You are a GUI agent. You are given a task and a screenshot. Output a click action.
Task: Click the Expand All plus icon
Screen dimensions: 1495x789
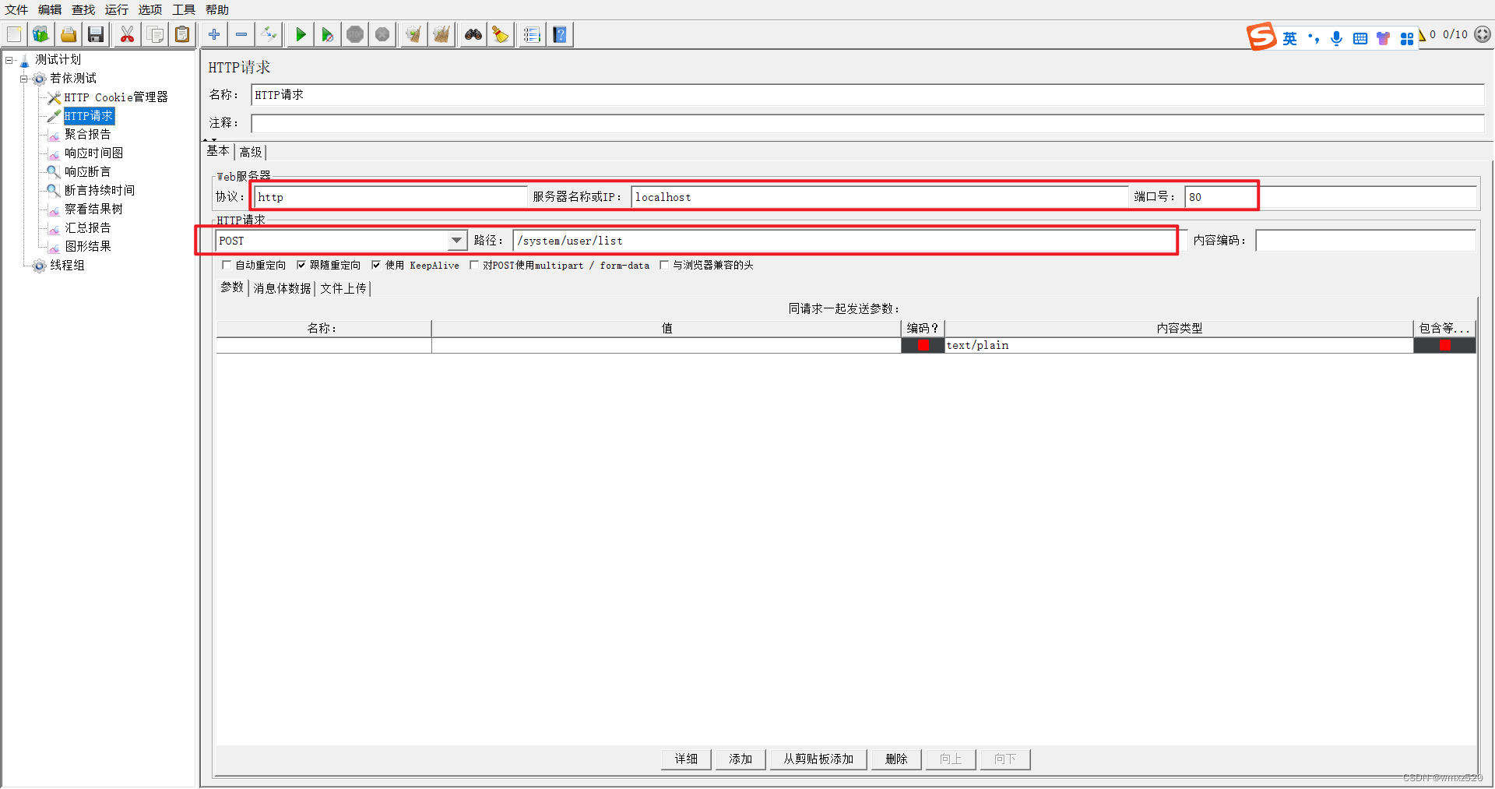pos(214,34)
